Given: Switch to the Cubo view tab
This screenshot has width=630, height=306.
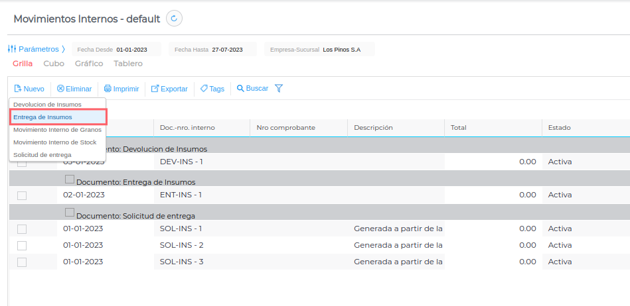Looking at the screenshot, I should point(54,64).
